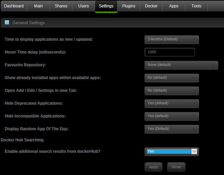224x175 pixels.
Task: Open the Apps tab
Action: tap(174, 6)
